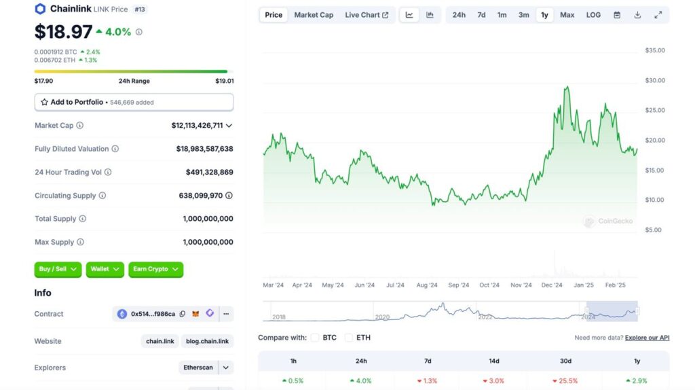Image resolution: width=695 pixels, height=390 pixels.
Task: Click the price peak near Dec '24
Action: tap(567, 88)
